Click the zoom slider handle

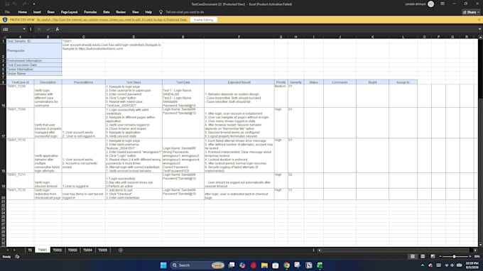pyautogui.click(x=454, y=257)
